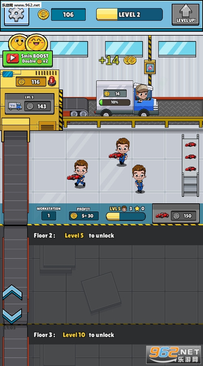Tap the bottom red car on shelf
This screenshot has width=203, height=366.
pyautogui.click(x=190, y=168)
